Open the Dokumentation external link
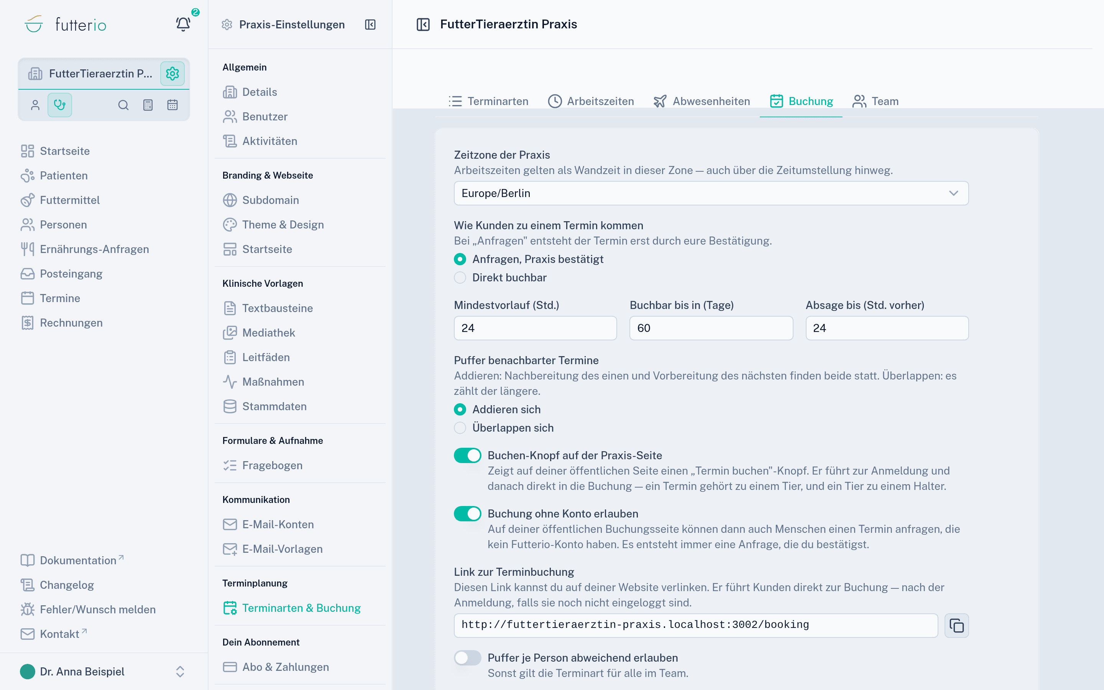 tap(72, 560)
